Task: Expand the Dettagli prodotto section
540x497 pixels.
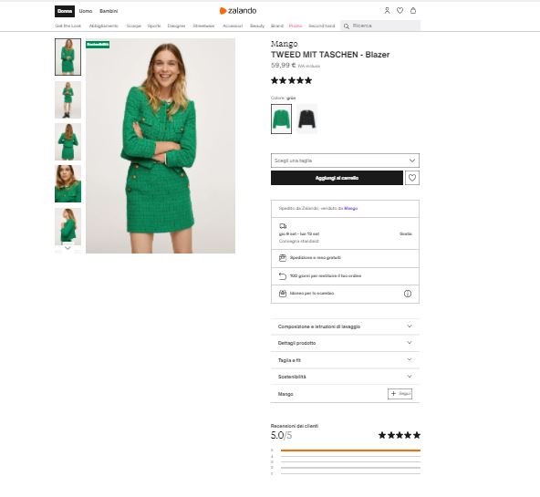Action: click(x=345, y=343)
